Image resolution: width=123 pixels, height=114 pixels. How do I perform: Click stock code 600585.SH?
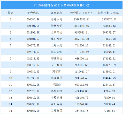pyautogui.click(x=33, y=19)
